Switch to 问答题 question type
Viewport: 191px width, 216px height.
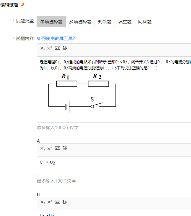[x=145, y=22]
